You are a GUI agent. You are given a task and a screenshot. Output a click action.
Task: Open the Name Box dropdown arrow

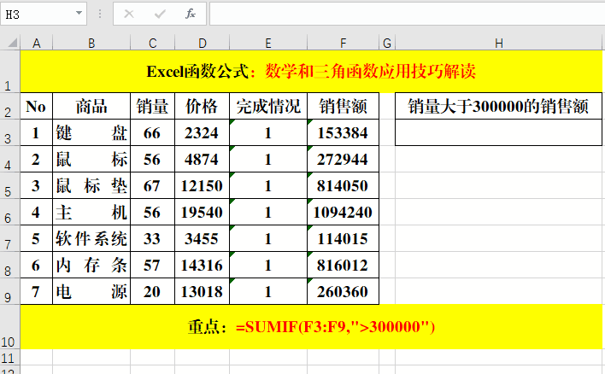coord(79,13)
